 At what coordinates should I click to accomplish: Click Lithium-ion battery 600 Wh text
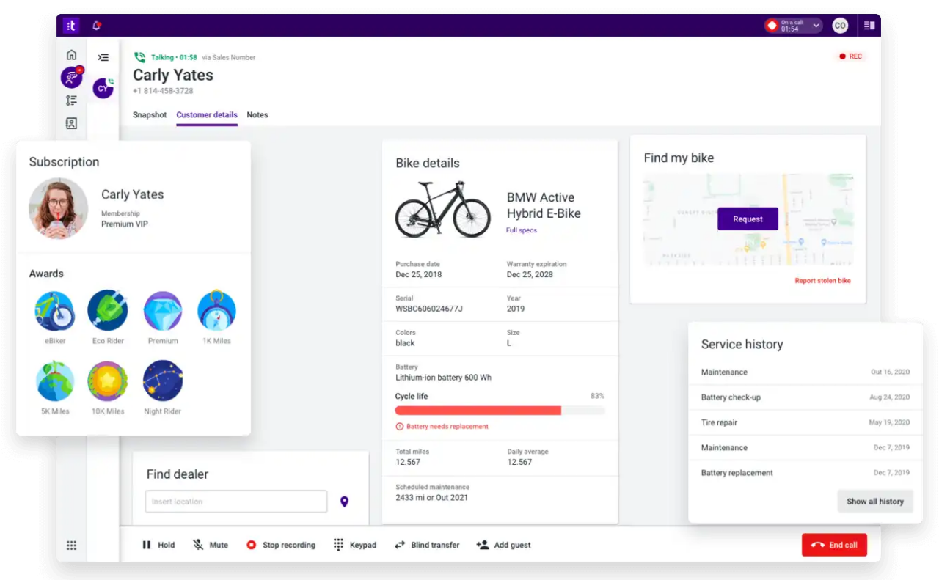443,378
